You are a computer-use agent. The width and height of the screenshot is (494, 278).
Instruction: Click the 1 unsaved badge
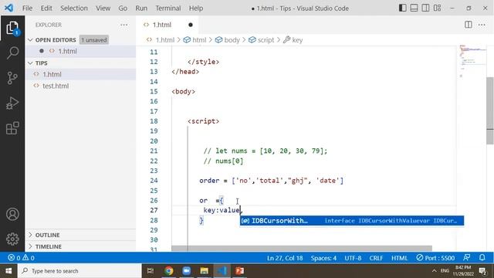(94, 40)
